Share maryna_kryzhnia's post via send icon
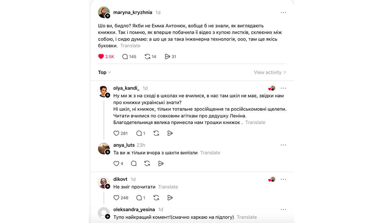Screen dimensions: 383x223 pyautogui.click(x=167, y=57)
